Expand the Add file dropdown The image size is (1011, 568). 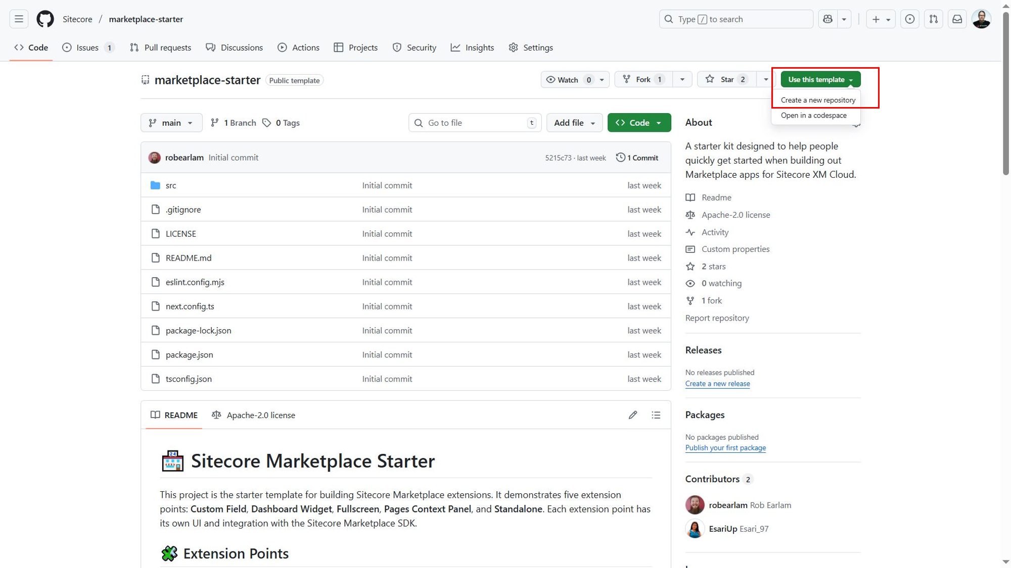coord(574,122)
